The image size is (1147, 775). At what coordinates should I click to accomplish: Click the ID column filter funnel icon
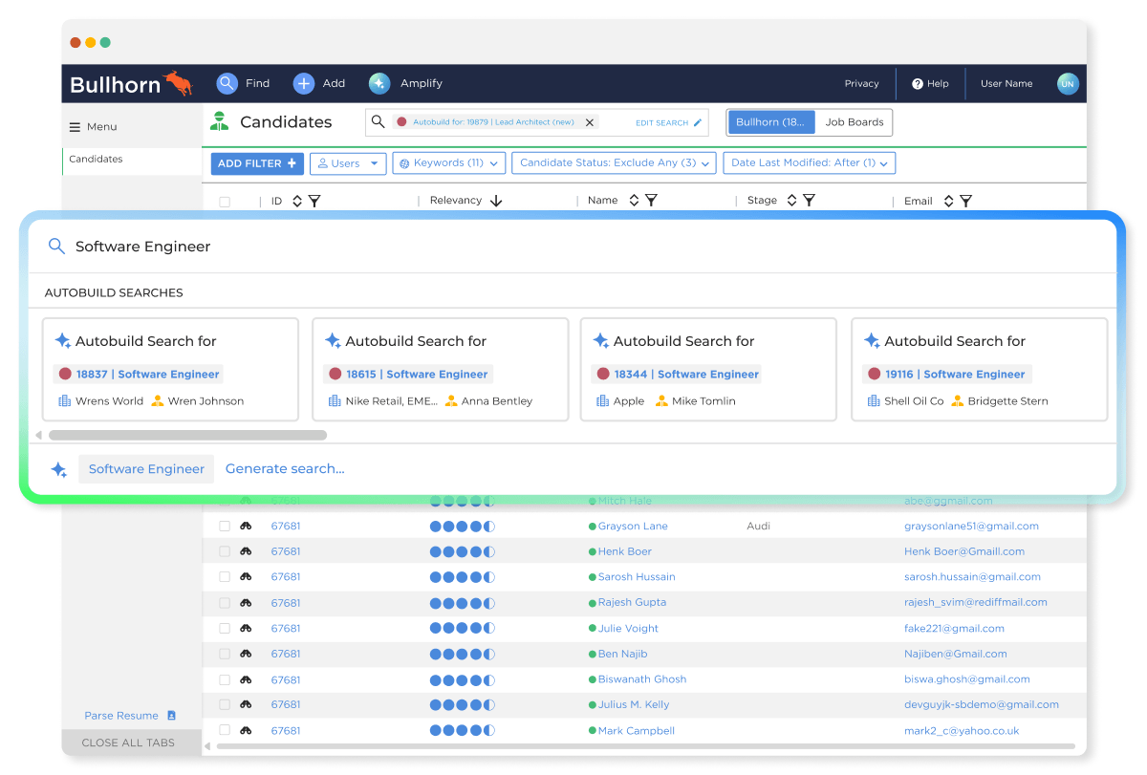(x=314, y=201)
